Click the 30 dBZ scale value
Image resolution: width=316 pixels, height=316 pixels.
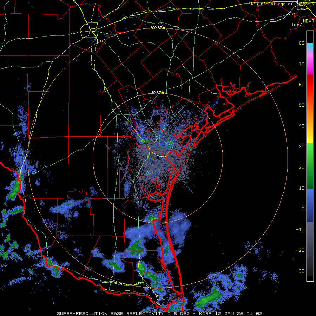pyautogui.click(x=302, y=147)
